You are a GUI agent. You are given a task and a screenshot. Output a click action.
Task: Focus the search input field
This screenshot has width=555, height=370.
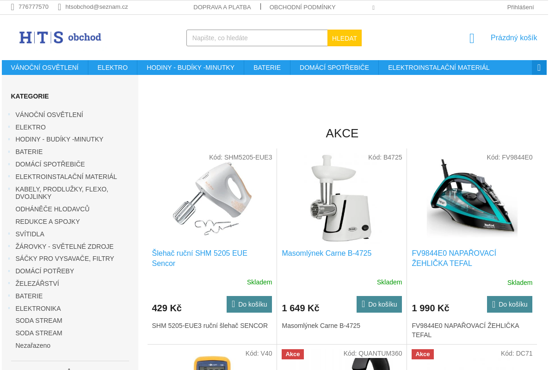(257, 38)
